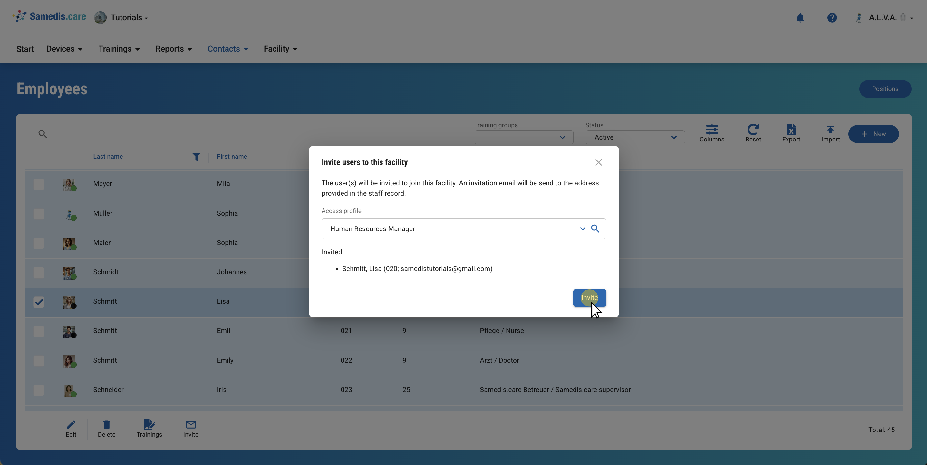Expand the Access profile dropdown
The width and height of the screenshot is (927, 465).
[582, 228]
